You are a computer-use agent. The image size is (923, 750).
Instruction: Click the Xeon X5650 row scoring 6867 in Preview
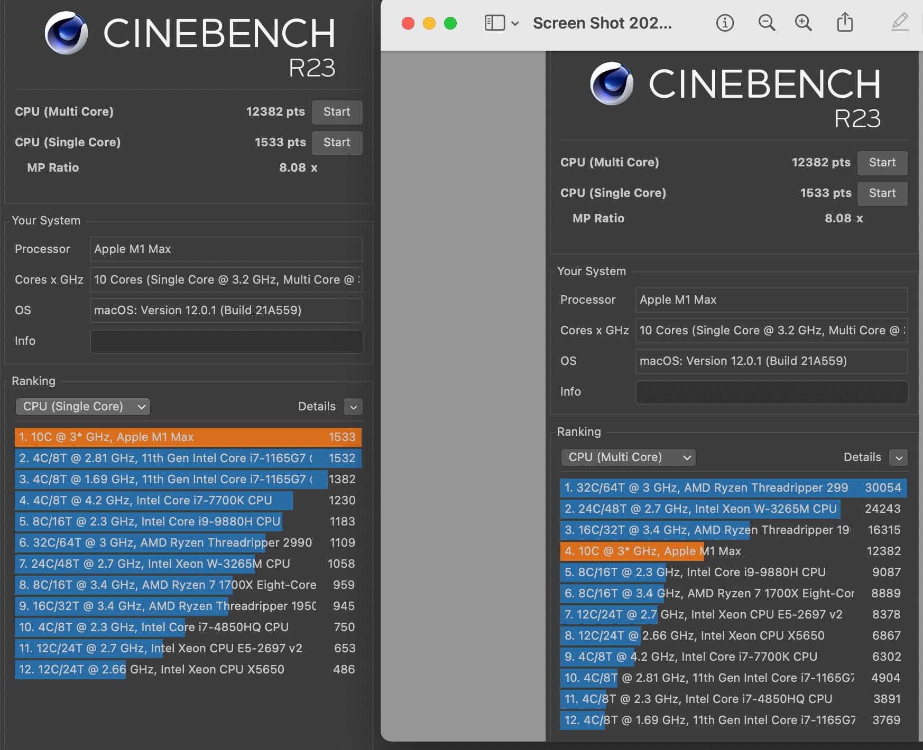[x=734, y=636]
